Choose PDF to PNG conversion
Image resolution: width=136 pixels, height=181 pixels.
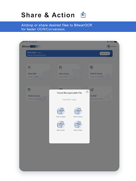click(x=78, y=126)
